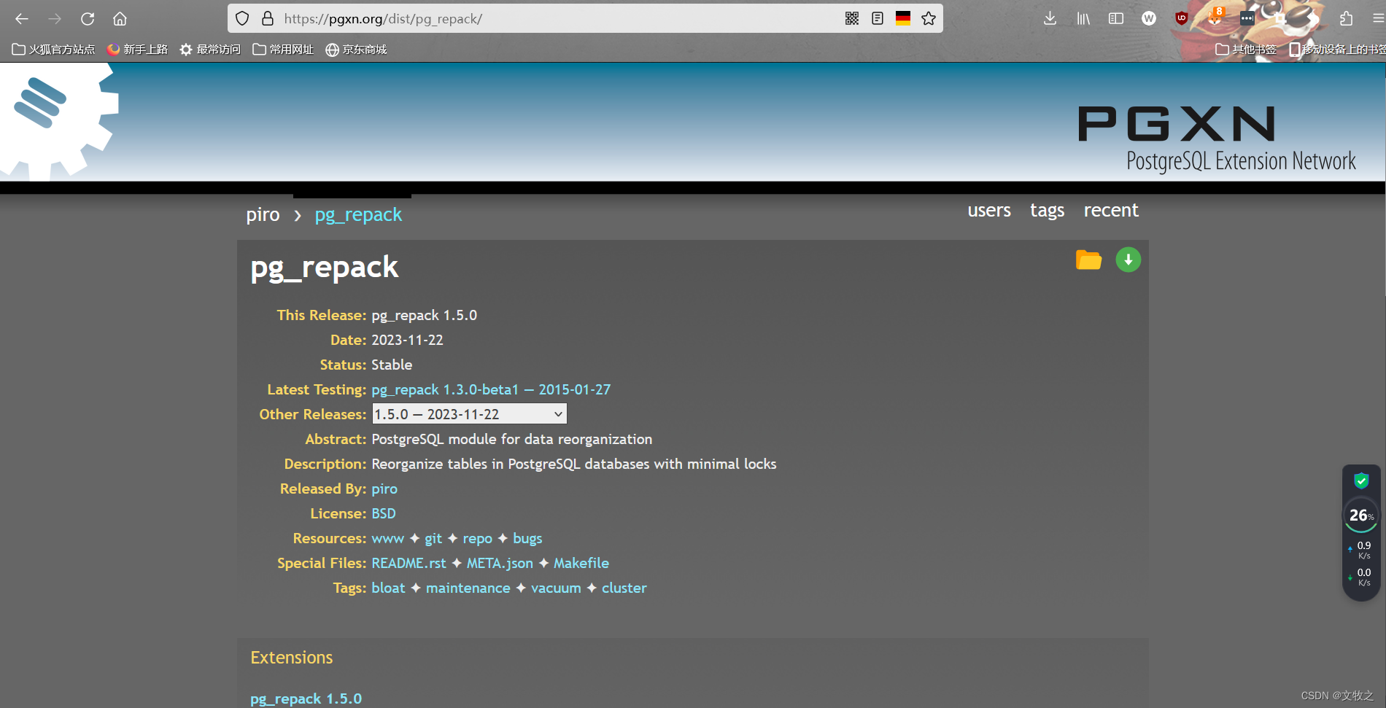Open the META.json special file link
Viewport: 1386px width, 708px height.
tap(499, 563)
